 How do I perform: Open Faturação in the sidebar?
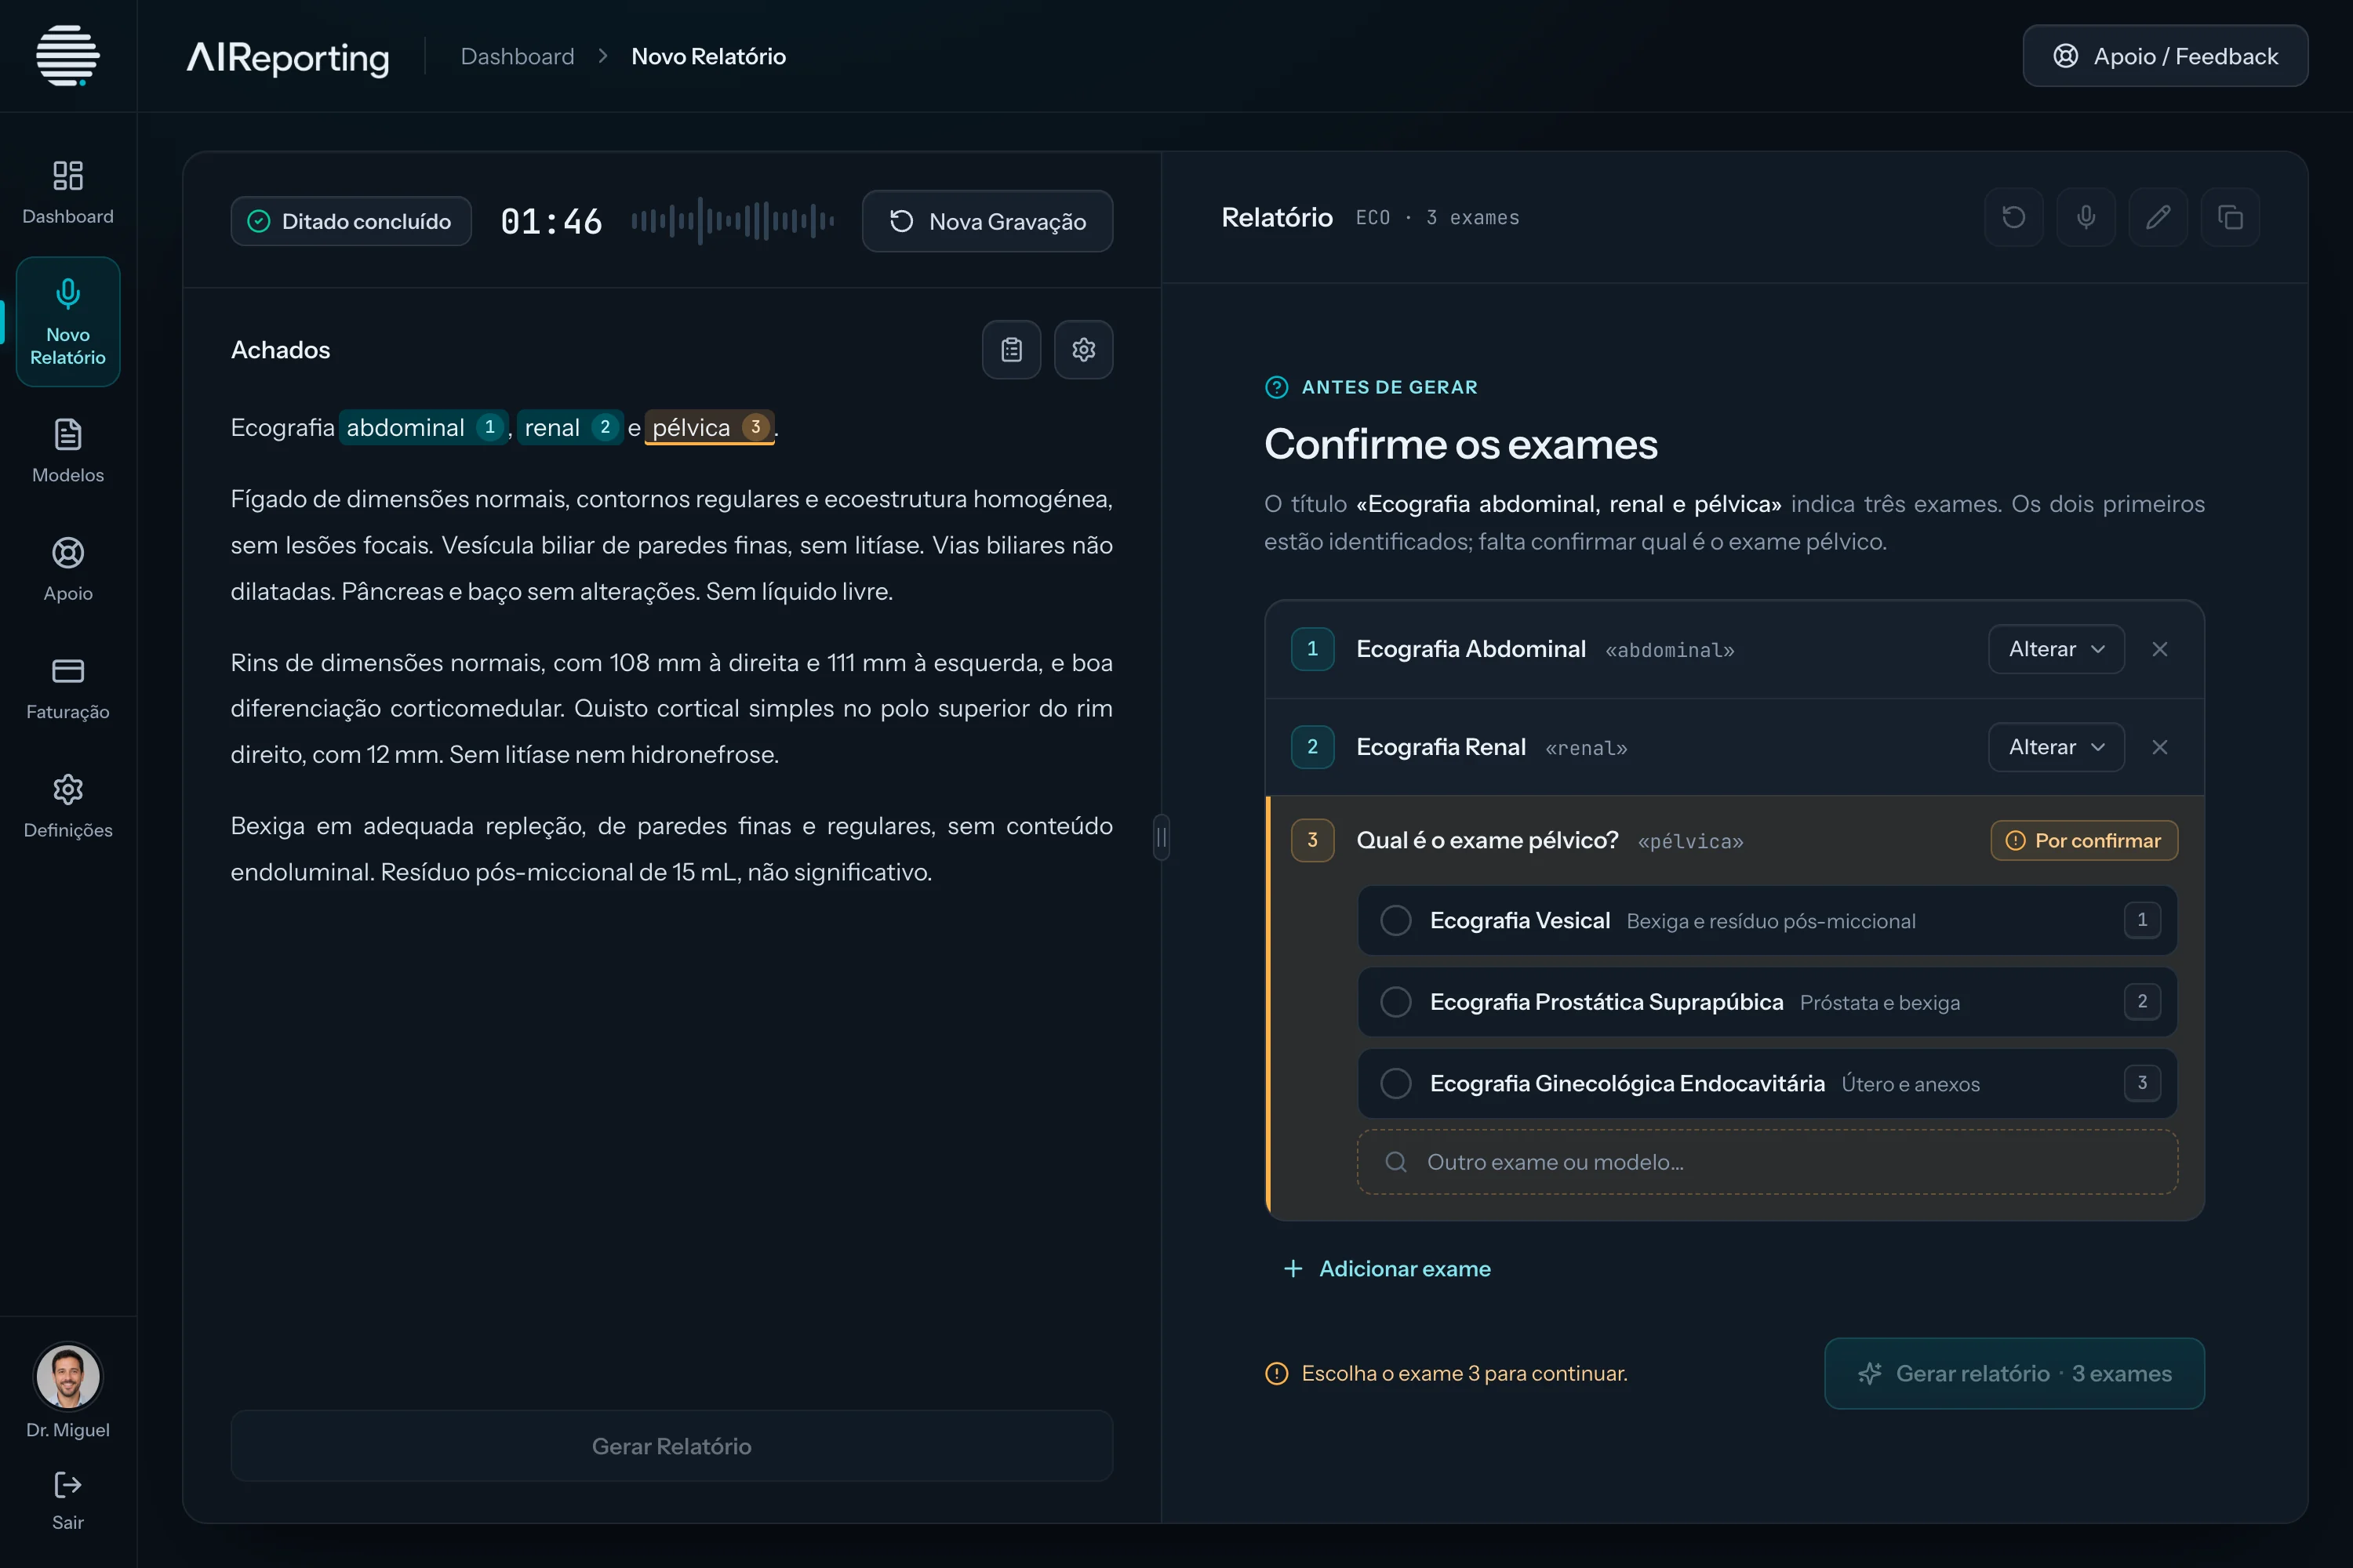pos(68,688)
